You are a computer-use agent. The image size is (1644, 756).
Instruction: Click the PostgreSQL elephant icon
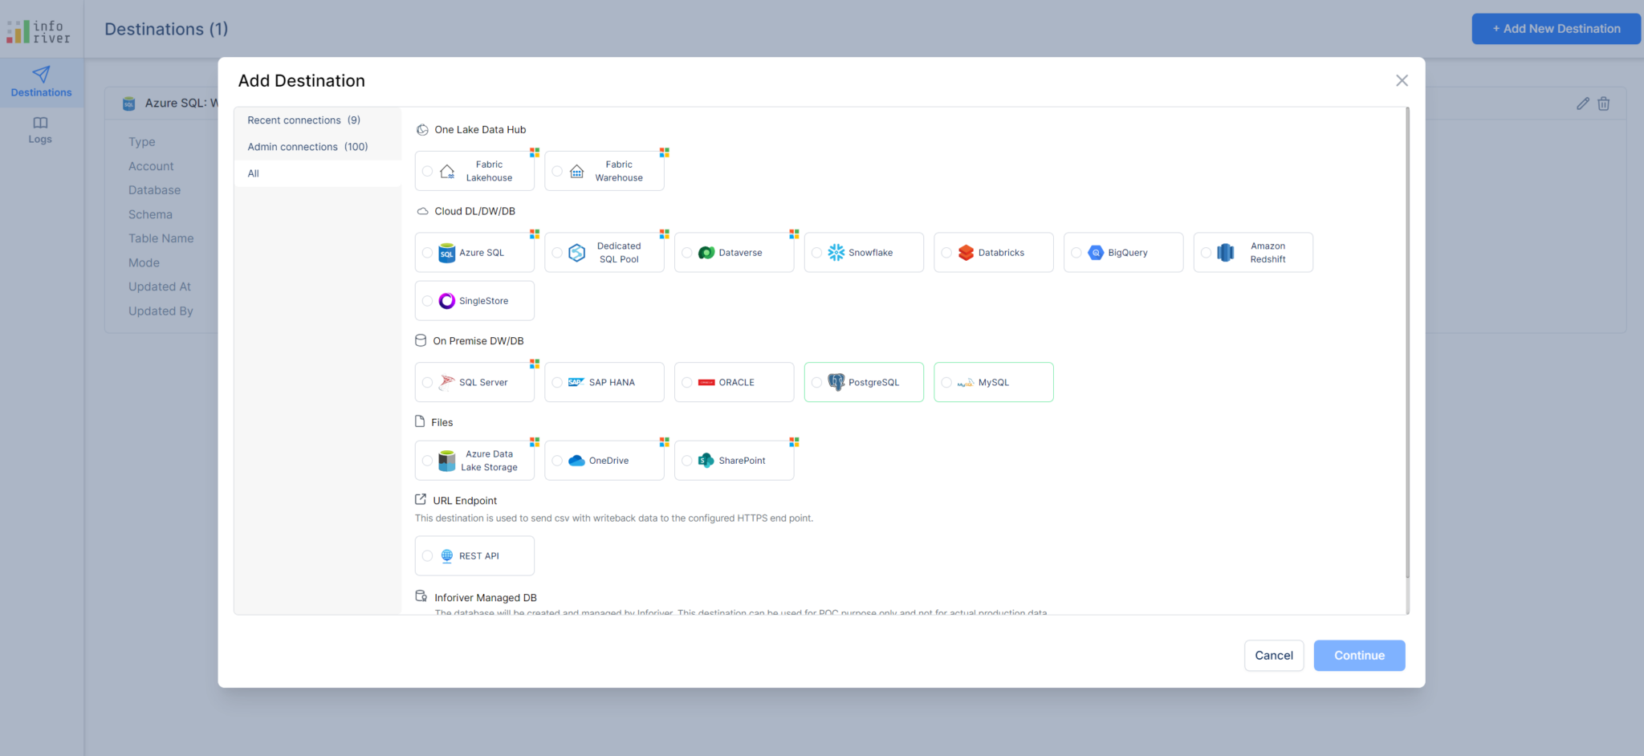(836, 383)
